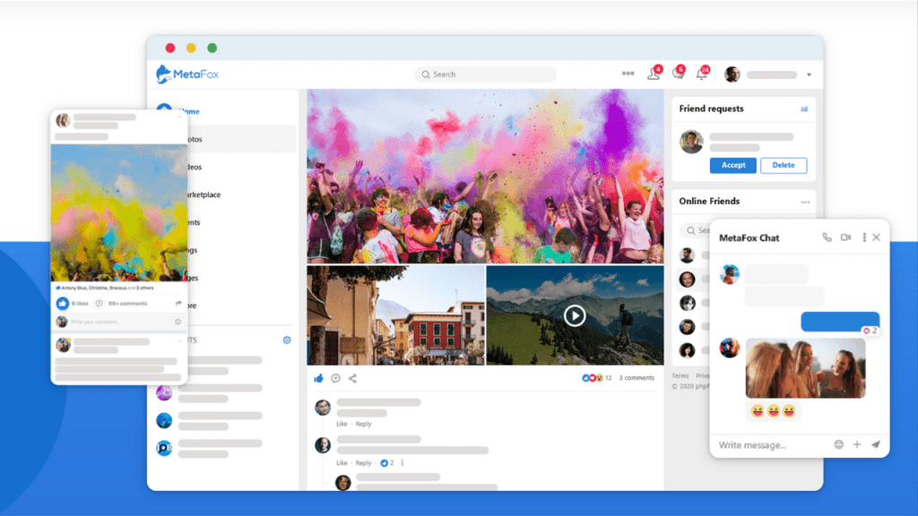Screen dimensions: 918x516
Task: Open 'All' friend requests link
Action: point(804,109)
